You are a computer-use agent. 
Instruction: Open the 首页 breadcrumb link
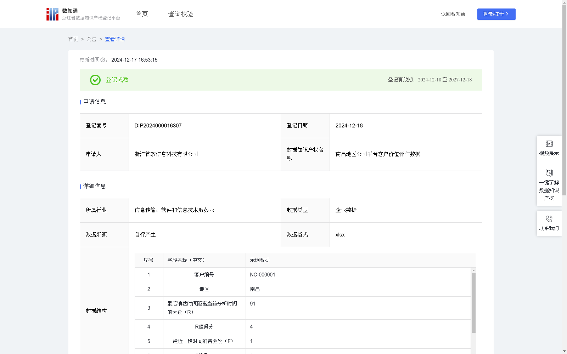click(73, 39)
